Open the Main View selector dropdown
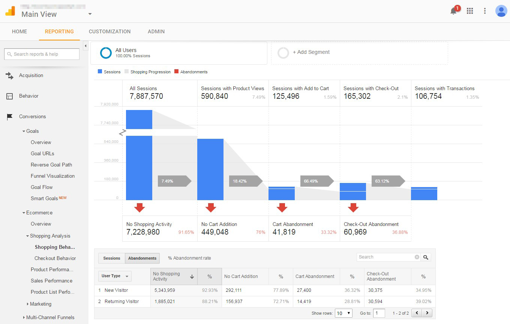The width and height of the screenshot is (510, 324). pyautogui.click(x=89, y=14)
